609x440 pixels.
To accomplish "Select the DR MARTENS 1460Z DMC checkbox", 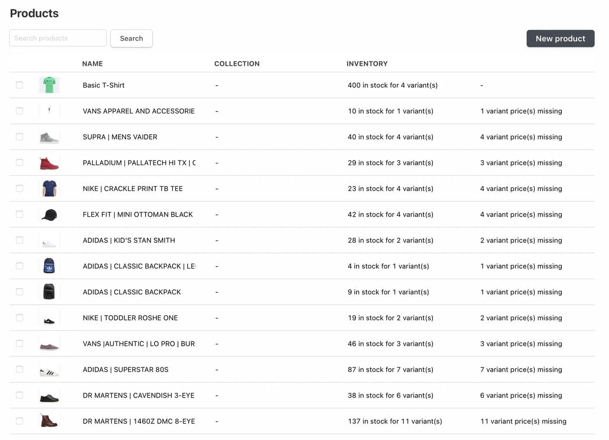I will coord(20,421).
